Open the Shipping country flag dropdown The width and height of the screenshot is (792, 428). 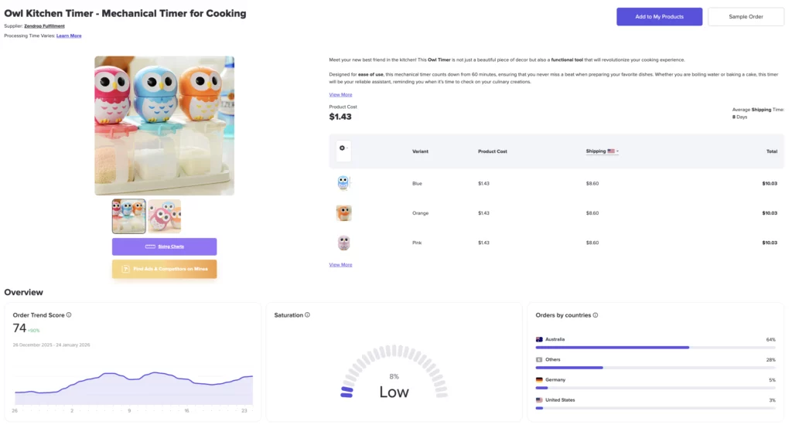tap(613, 151)
